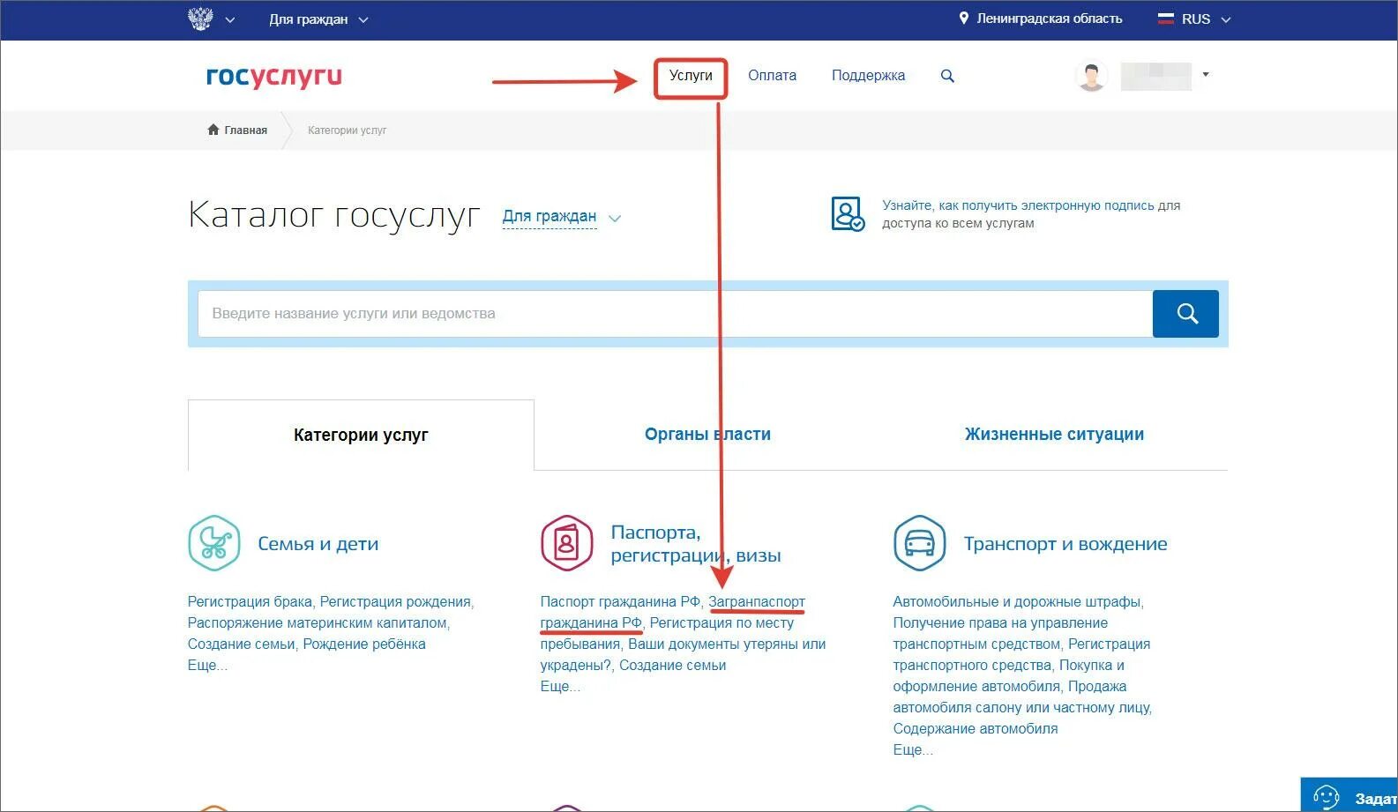Go to the госуслуги logo homepage
The height and width of the screenshot is (812, 1398).
pos(274,77)
